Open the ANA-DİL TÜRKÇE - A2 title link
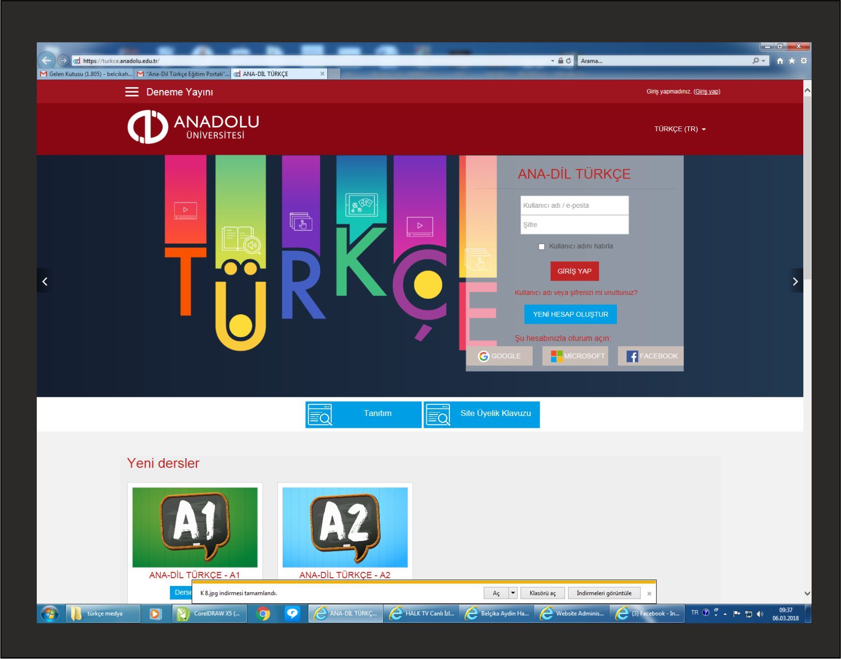 pos(345,575)
